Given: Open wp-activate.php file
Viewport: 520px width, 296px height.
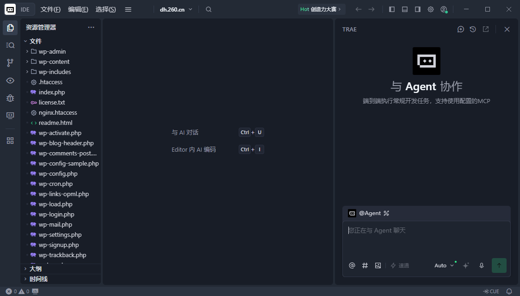Looking at the screenshot, I should [x=61, y=133].
